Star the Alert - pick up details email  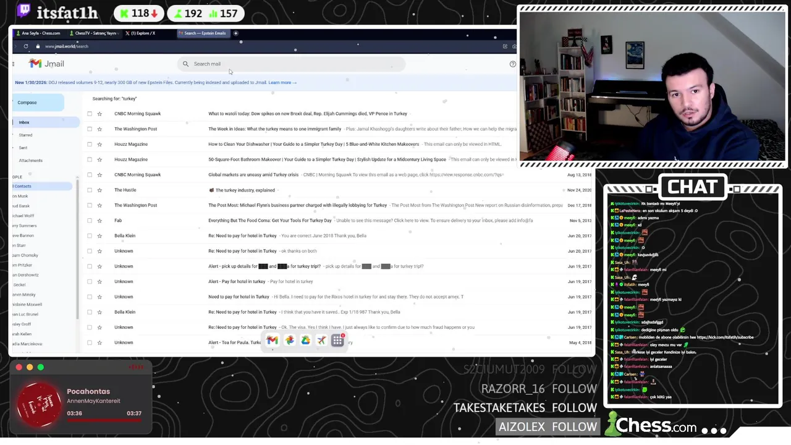pyautogui.click(x=99, y=266)
